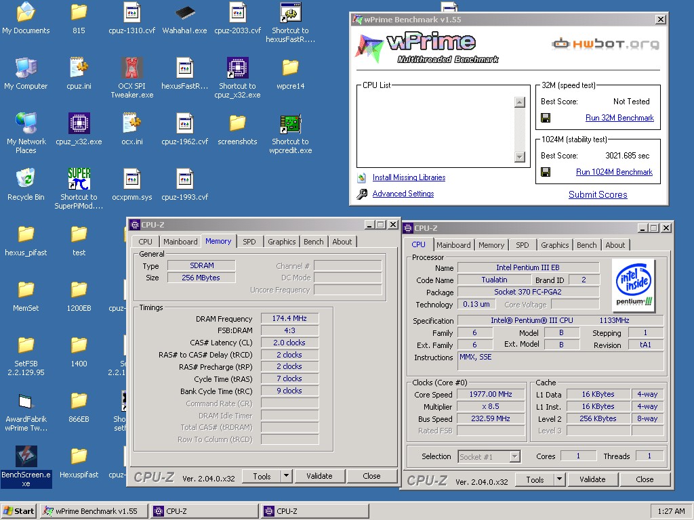Click Tools button in right CPU-Z window
This screenshot has width=694, height=520.
(535, 479)
